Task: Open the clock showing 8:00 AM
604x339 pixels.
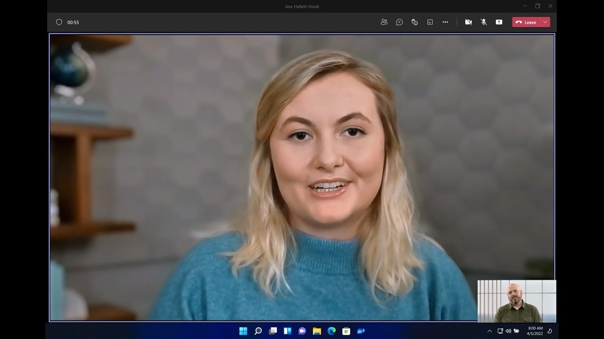Action: pos(535,331)
